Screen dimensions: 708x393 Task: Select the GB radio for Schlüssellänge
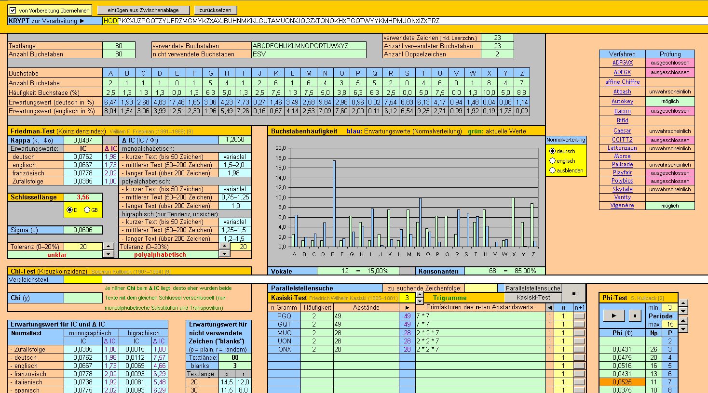click(87, 210)
